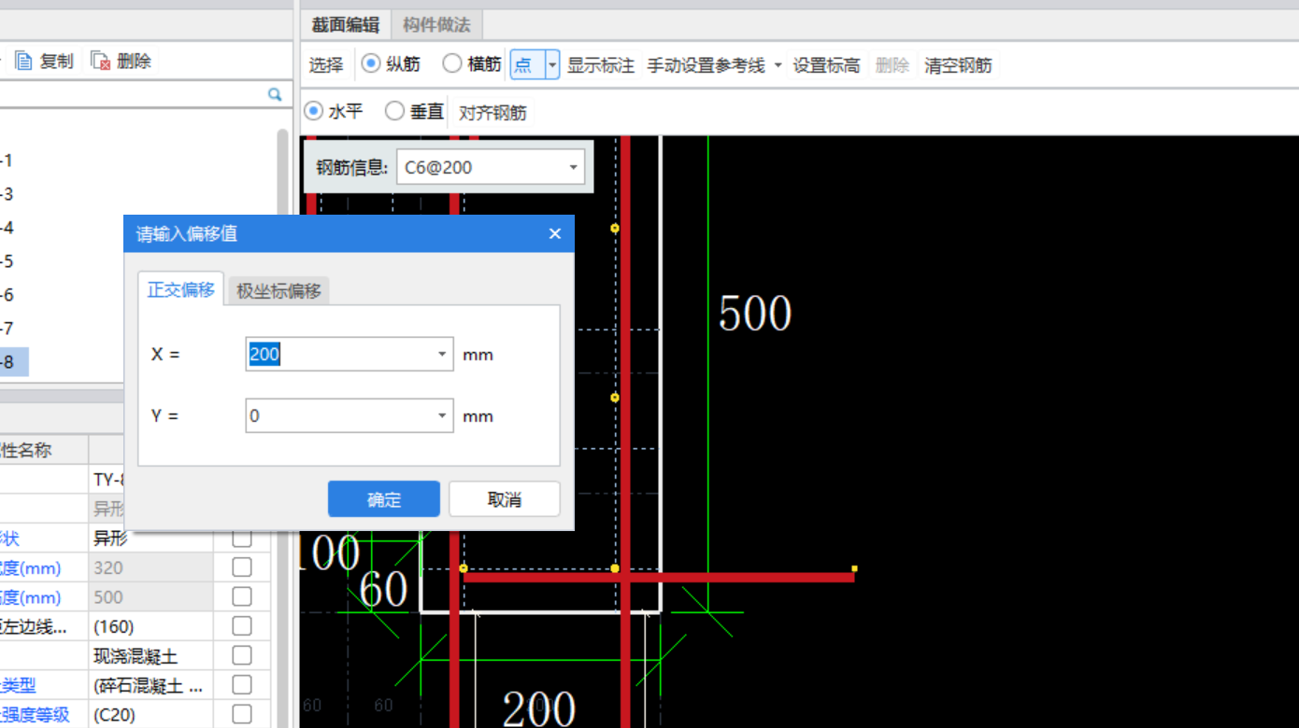
Task: Click 显示标注 in the toolbar
Action: click(601, 65)
